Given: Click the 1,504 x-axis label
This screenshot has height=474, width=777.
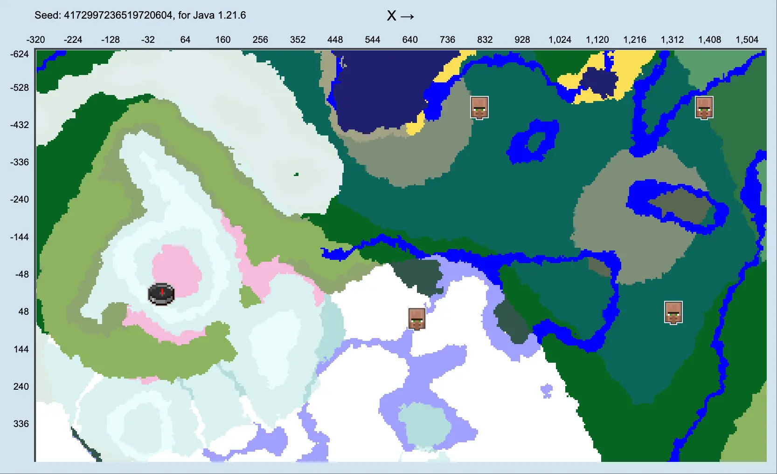Looking at the screenshot, I should click(x=747, y=40).
